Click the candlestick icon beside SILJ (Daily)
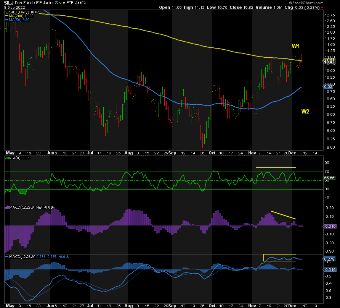The height and width of the screenshot is (308, 340). (7, 12)
